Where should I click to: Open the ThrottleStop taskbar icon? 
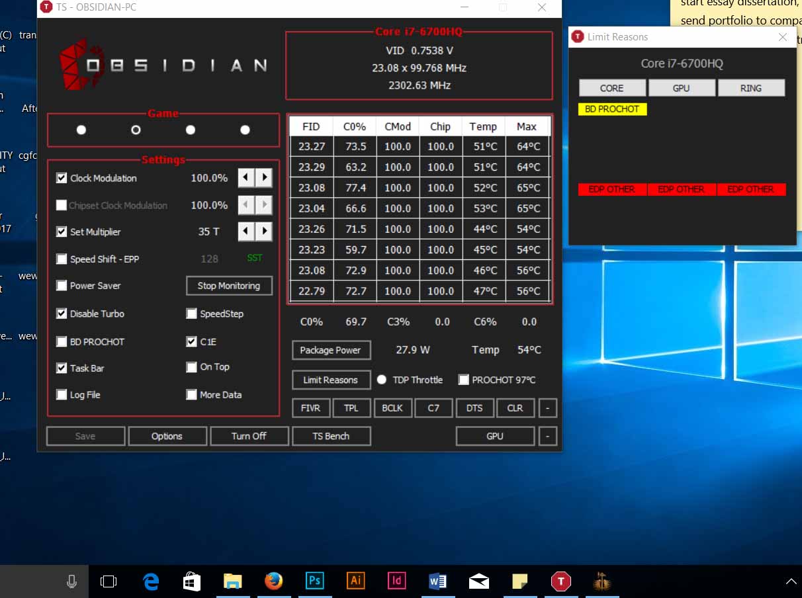[560, 581]
